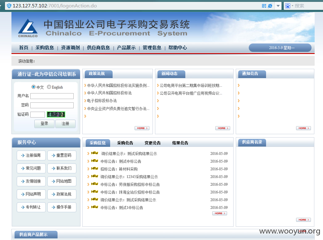Switch to the 变更公告 tab
The height and width of the screenshot is (240, 323).
(x=153, y=143)
